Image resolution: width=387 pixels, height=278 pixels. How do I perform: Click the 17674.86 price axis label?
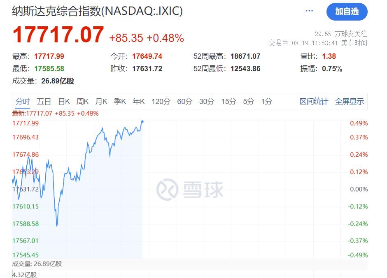(x=26, y=155)
